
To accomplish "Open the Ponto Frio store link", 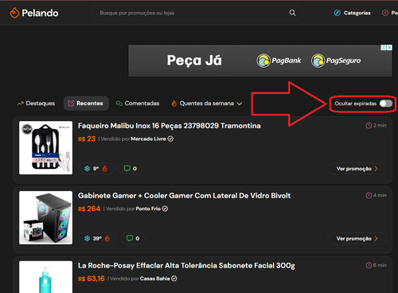I will click(x=148, y=209).
